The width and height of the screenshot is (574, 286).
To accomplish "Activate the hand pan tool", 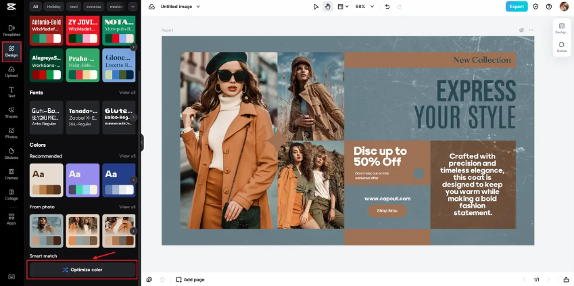I will tap(328, 7).
